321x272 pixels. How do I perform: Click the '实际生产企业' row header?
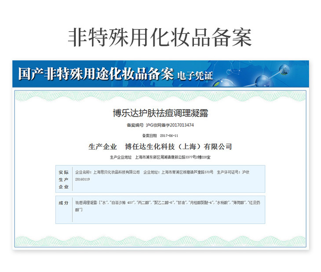pos(64,179)
